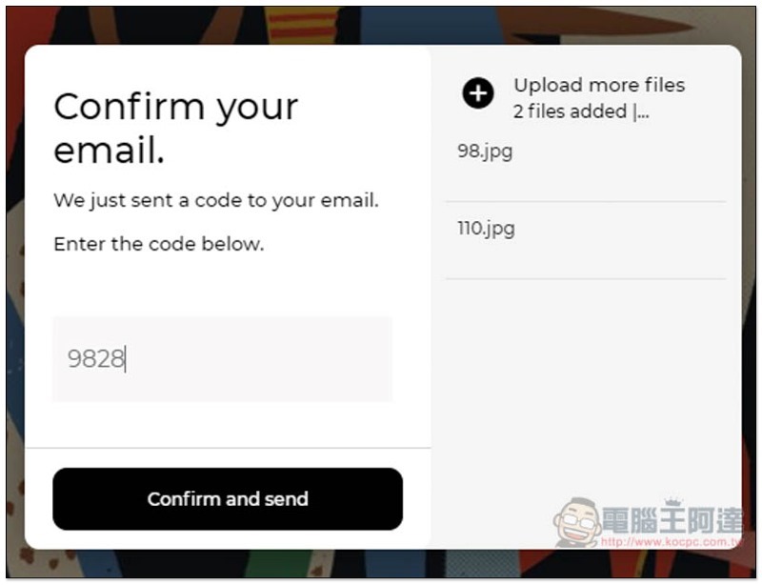Click the "We just sent a code" message
This screenshot has height=585, width=762.
216,200
